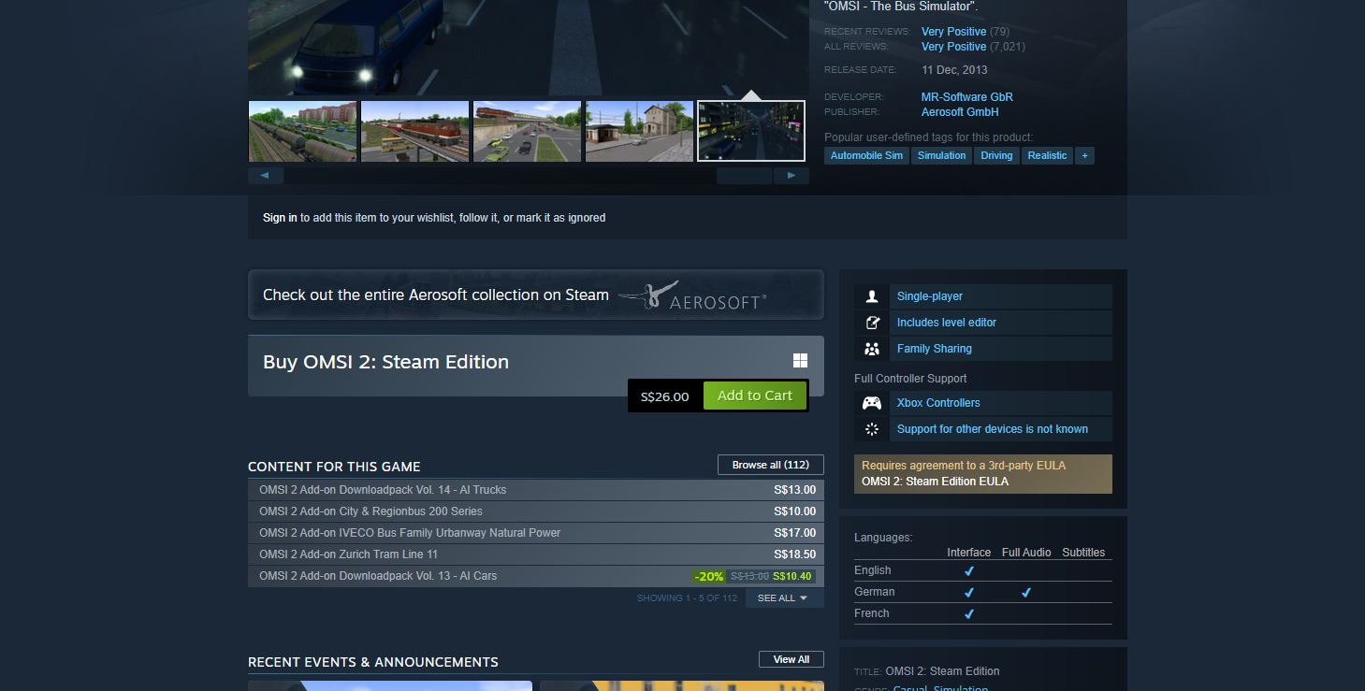View all recent events and announcements
1365x691 pixels.
(x=791, y=659)
